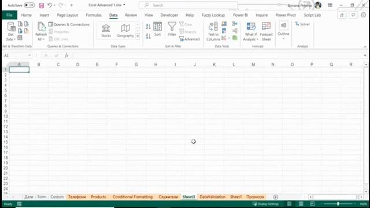Collapse the ribbon with chevron
This screenshot has width=370, height=208.
(365, 47)
